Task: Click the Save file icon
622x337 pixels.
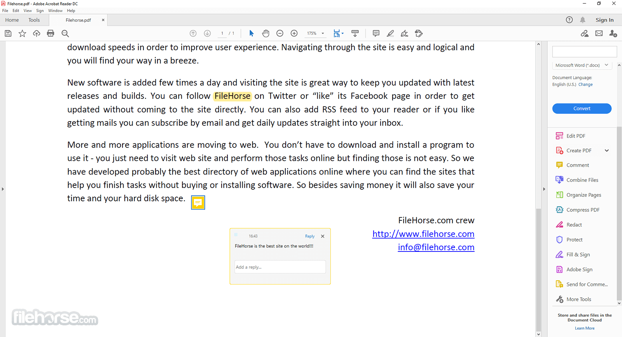Action: 8,33
